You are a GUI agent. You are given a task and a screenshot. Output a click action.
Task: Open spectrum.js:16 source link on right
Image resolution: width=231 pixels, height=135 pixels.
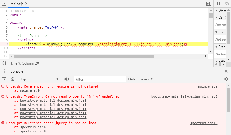point(204,123)
